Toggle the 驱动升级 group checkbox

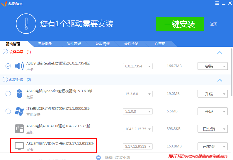point(5,79)
